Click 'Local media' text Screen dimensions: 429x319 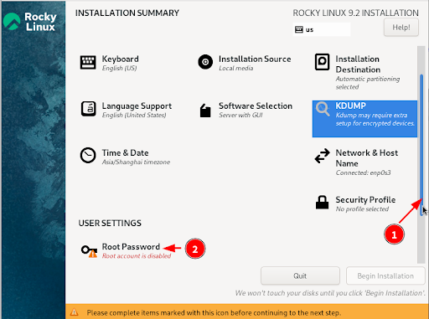236,69
